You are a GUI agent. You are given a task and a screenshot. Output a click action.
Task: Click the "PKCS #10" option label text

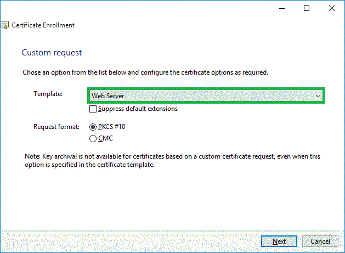pos(112,127)
